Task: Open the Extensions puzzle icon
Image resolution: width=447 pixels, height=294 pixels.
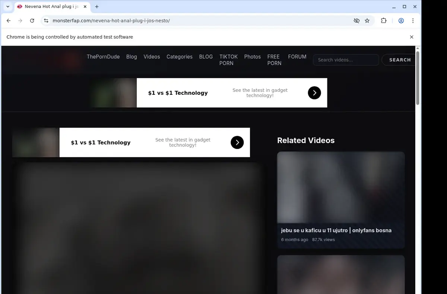Action: pyautogui.click(x=384, y=21)
